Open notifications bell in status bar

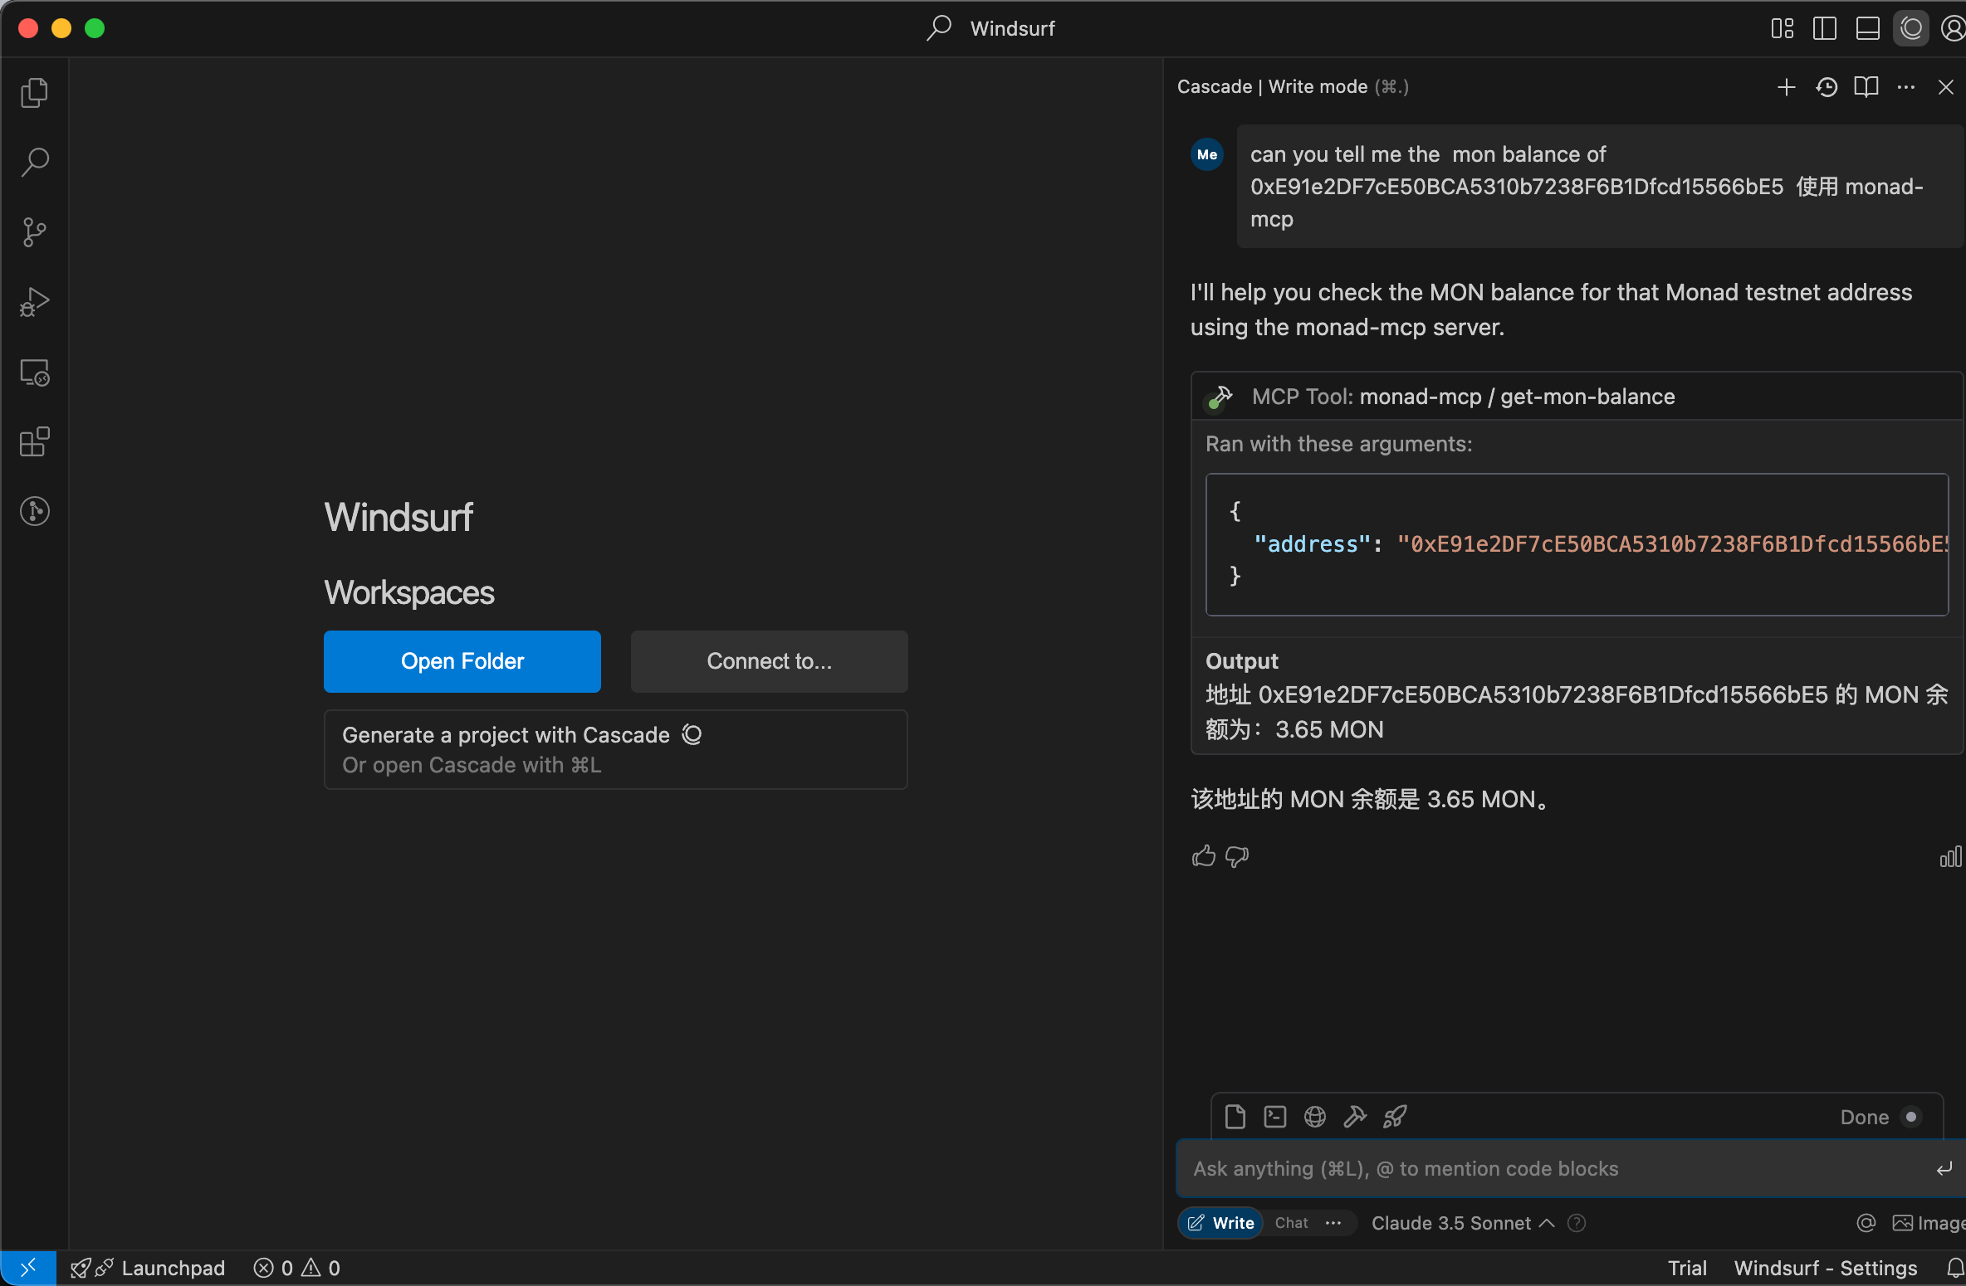(1955, 1268)
